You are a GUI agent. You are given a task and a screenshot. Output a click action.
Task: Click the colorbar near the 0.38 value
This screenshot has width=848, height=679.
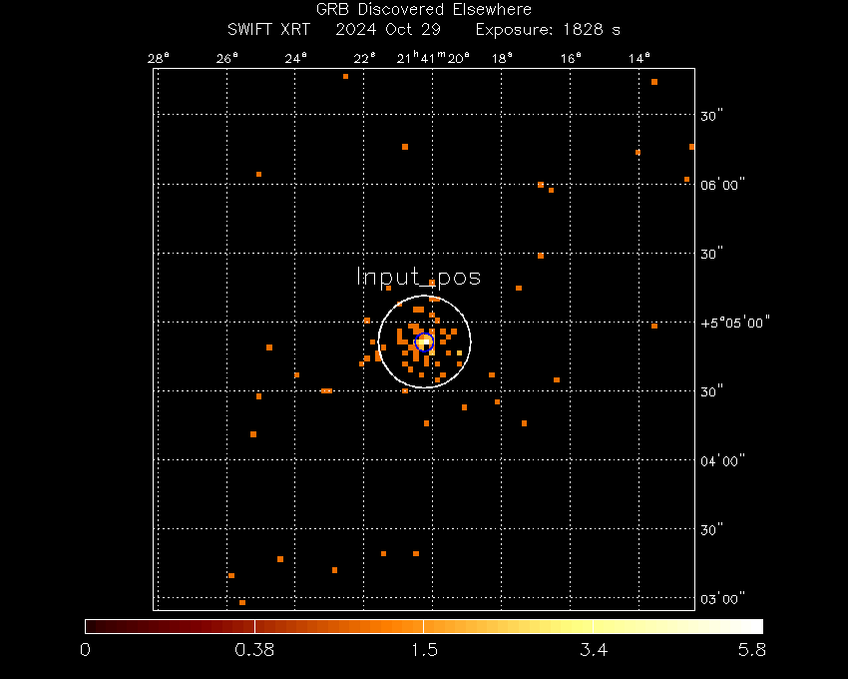coord(254,626)
